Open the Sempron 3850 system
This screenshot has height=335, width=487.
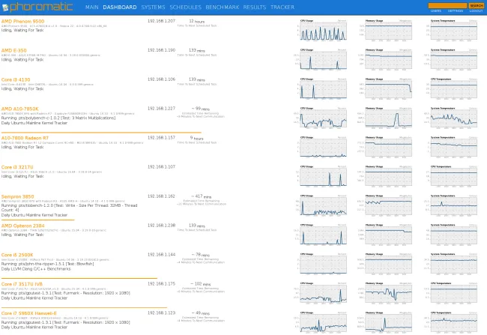pyautogui.click(x=17, y=196)
